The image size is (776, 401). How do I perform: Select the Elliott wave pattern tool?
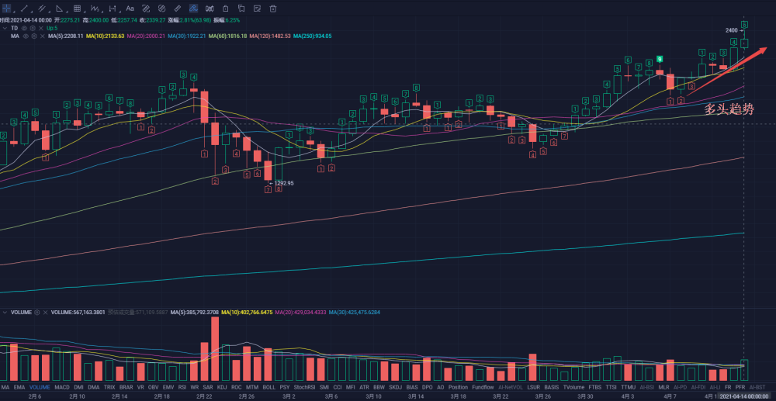point(95,9)
